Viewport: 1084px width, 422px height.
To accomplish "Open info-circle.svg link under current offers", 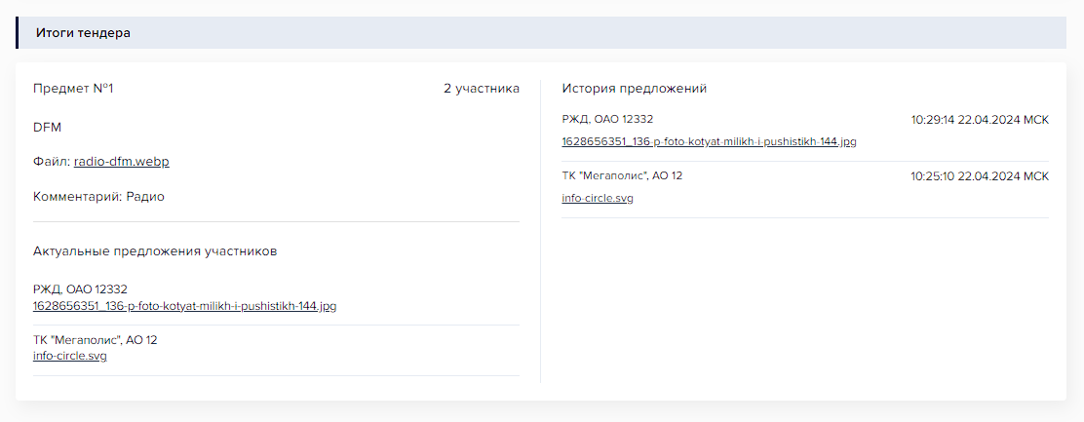I will point(70,357).
